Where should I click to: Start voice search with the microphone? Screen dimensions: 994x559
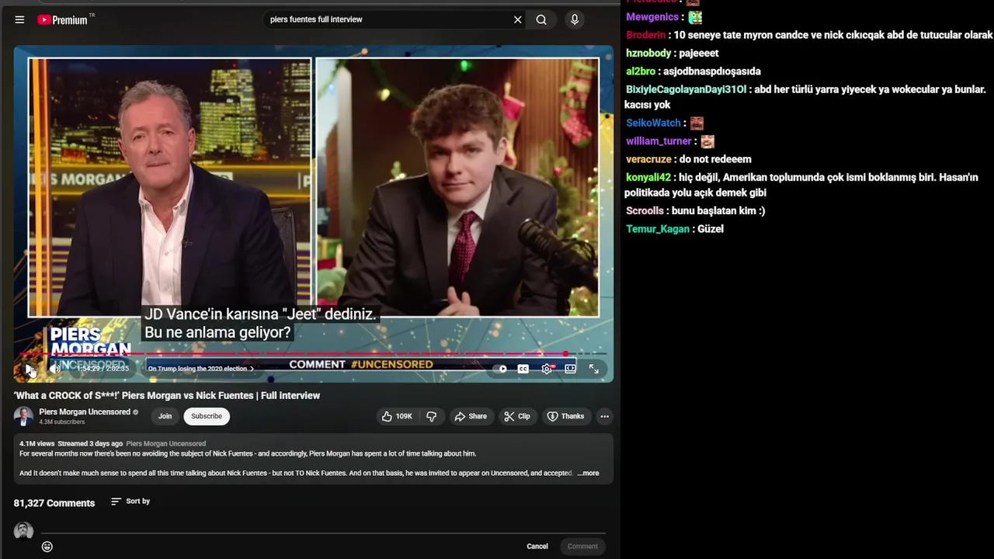pyautogui.click(x=575, y=19)
